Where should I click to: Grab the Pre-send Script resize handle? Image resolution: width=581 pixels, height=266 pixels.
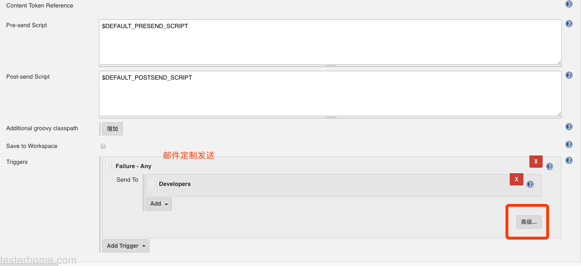(x=330, y=66)
